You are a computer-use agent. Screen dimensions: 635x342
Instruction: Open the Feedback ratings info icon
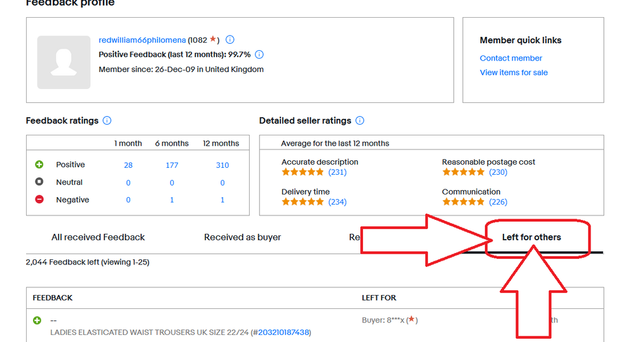coord(107,121)
